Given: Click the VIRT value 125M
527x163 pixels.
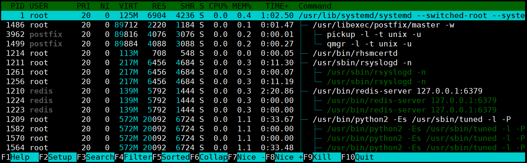Looking at the screenshot, I should [129, 16].
